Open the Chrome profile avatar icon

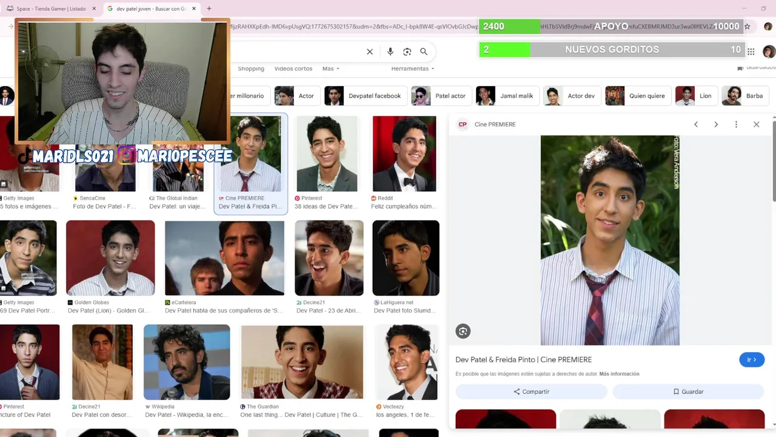coord(768,27)
